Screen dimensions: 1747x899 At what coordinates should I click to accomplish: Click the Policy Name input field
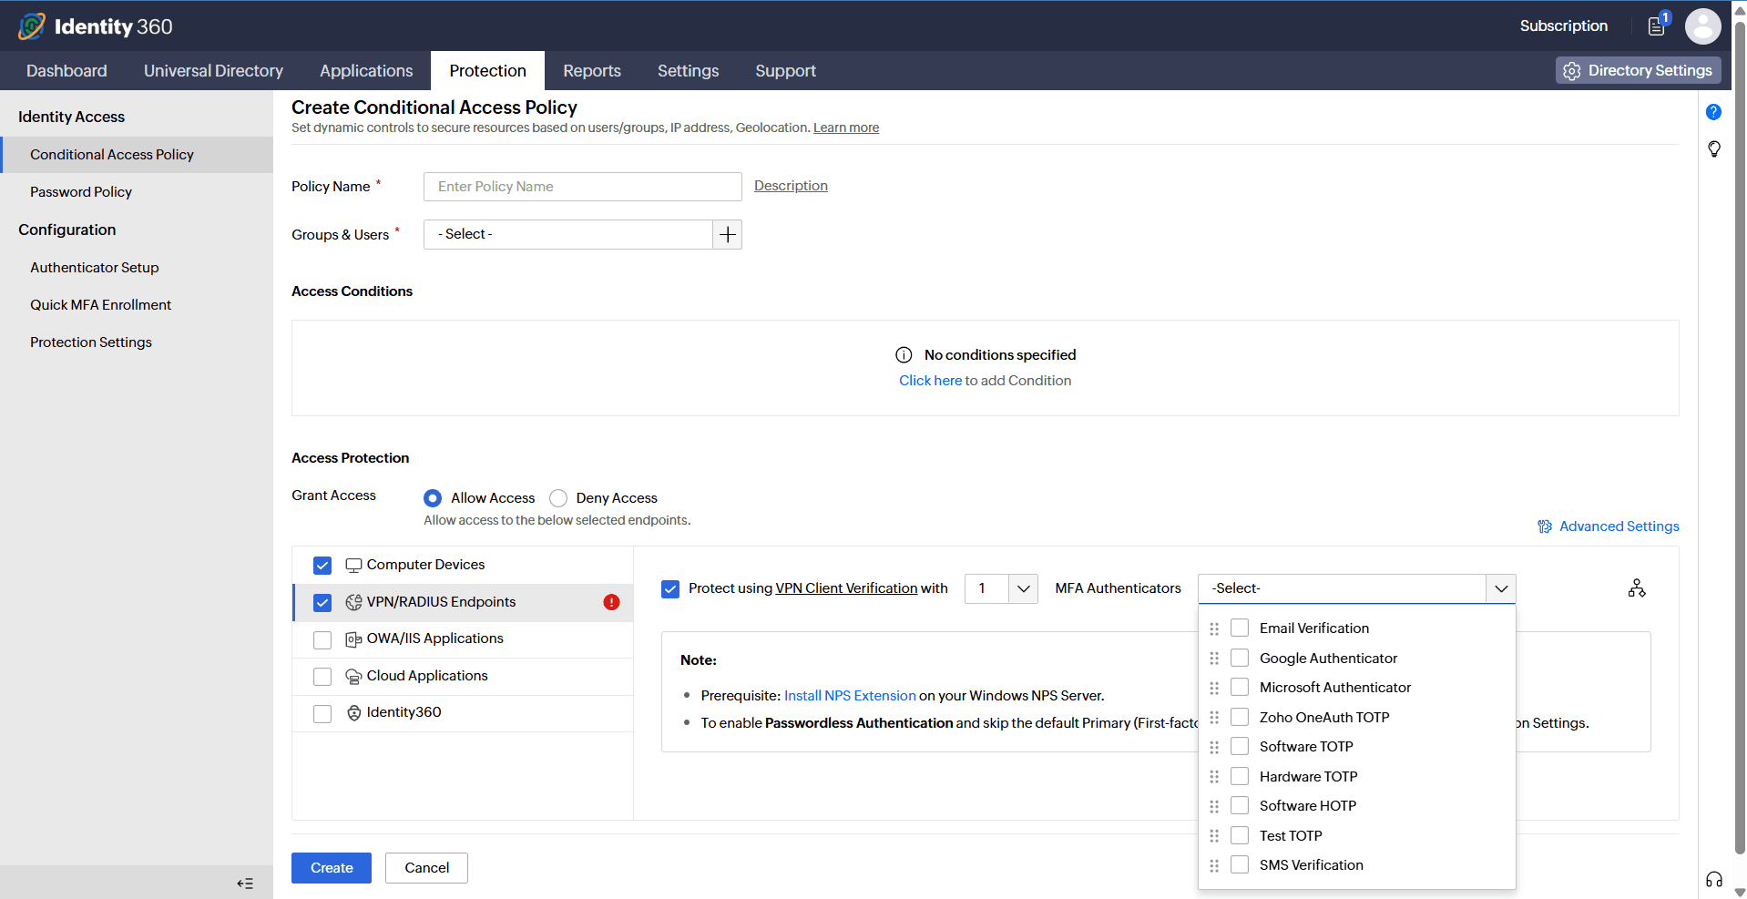click(x=583, y=187)
